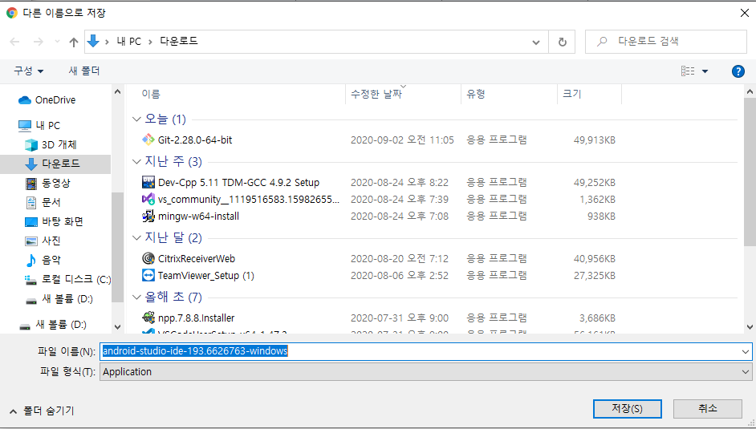Click 폴더 숨기기 to hide folders
Viewport: 756px width, 429px height.
[x=42, y=411]
